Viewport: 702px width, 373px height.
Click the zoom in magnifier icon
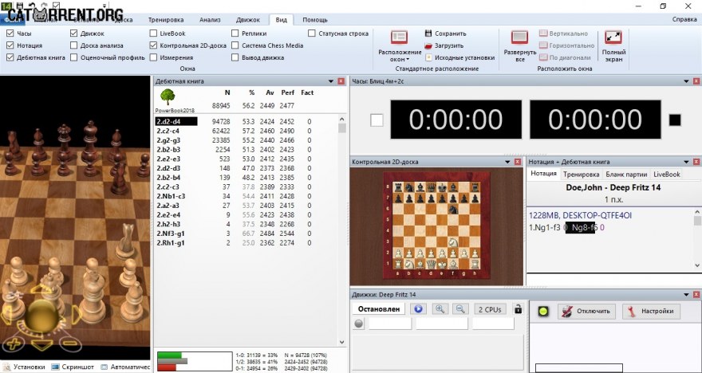440,309
